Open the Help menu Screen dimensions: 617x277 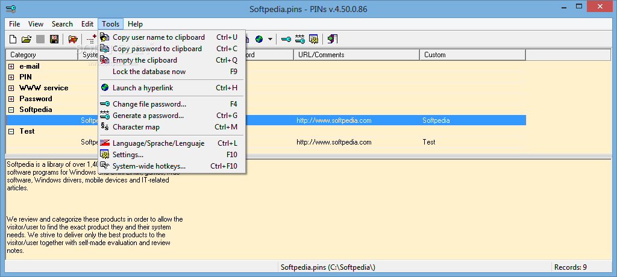pyautogui.click(x=135, y=24)
